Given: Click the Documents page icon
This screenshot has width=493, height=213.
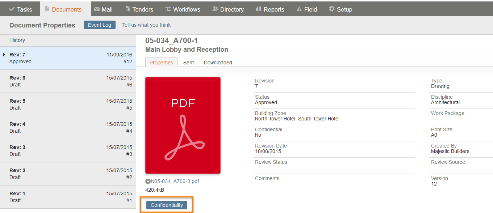Looking at the screenshot, I should pyautogui.click(x=47, y=9).
